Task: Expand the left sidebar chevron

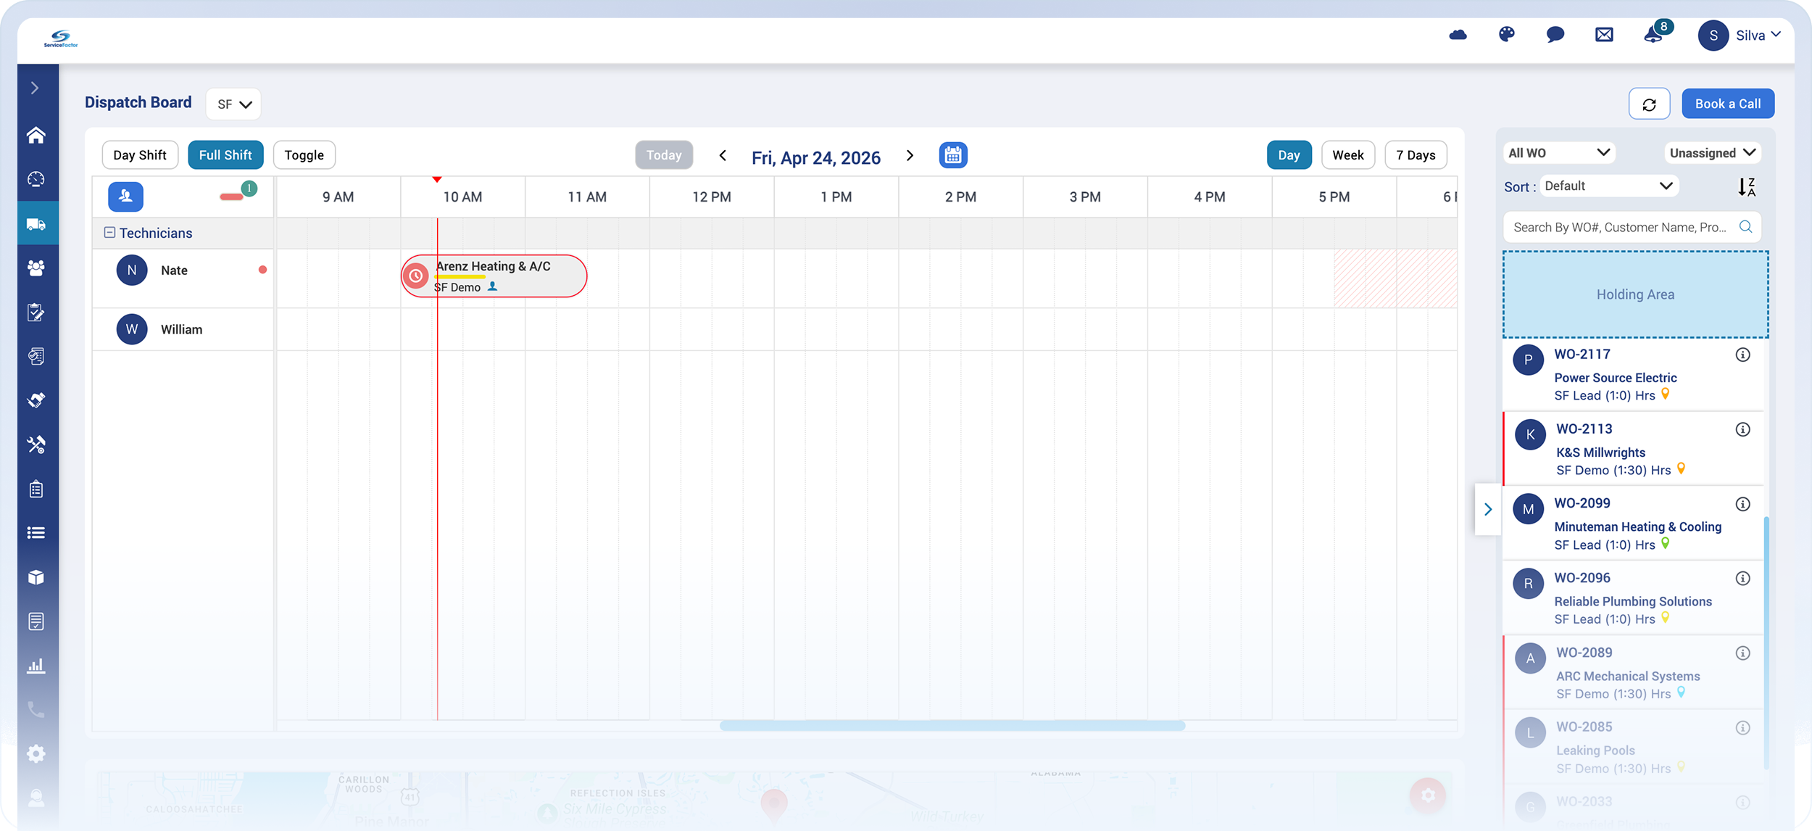Action: coord(35,88)
